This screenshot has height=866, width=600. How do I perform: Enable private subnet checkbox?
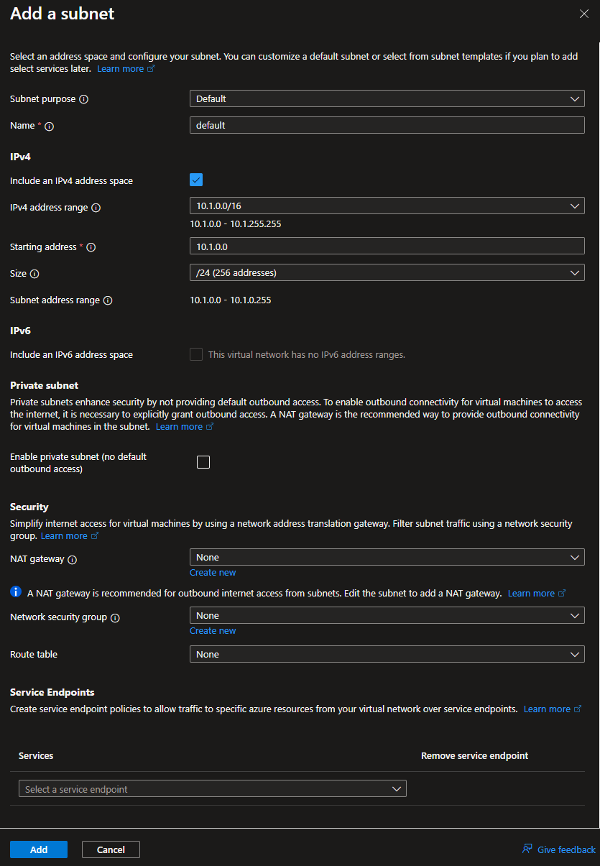click(x=203, y=462)
